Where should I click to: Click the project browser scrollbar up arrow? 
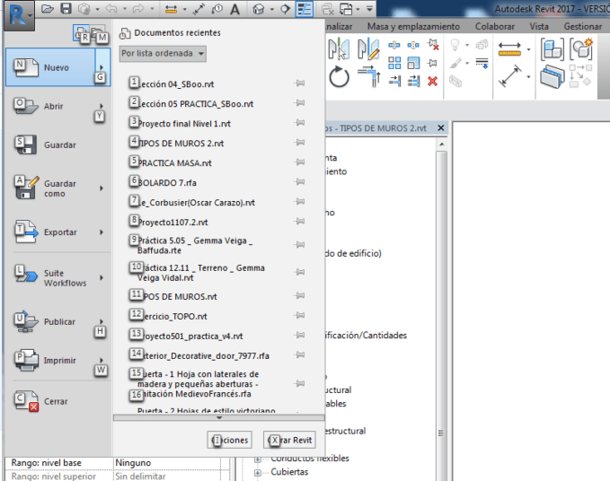(441, 144)
